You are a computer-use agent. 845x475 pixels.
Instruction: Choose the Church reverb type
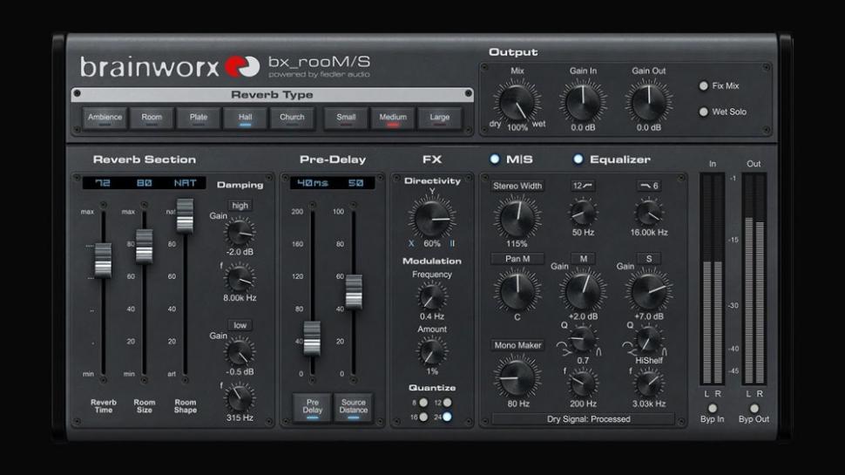[x=292, y=119]
